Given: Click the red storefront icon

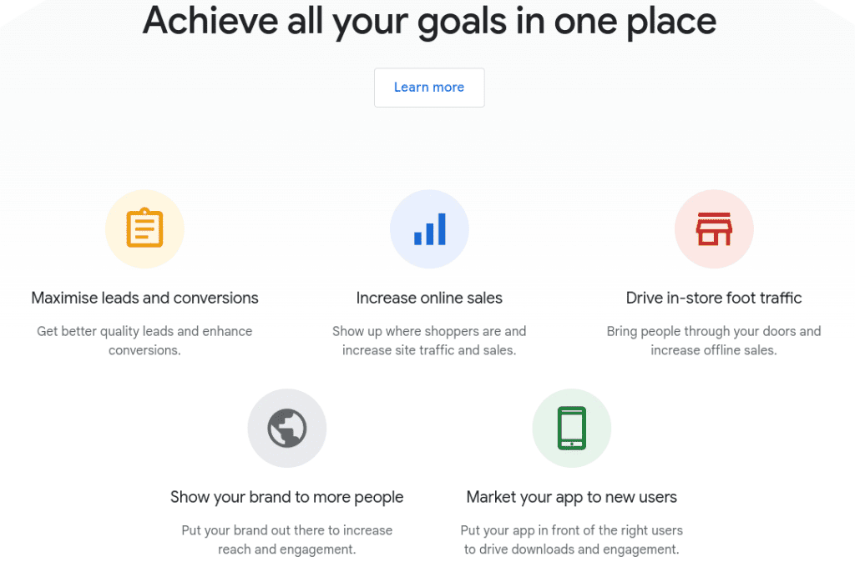Looking at the screenshot, I should [714, 228].
